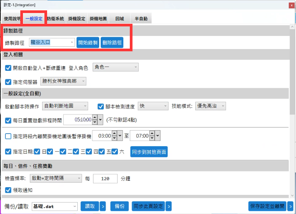Expand the 技能模式 優先高治 dropdown

click(210, 106)
